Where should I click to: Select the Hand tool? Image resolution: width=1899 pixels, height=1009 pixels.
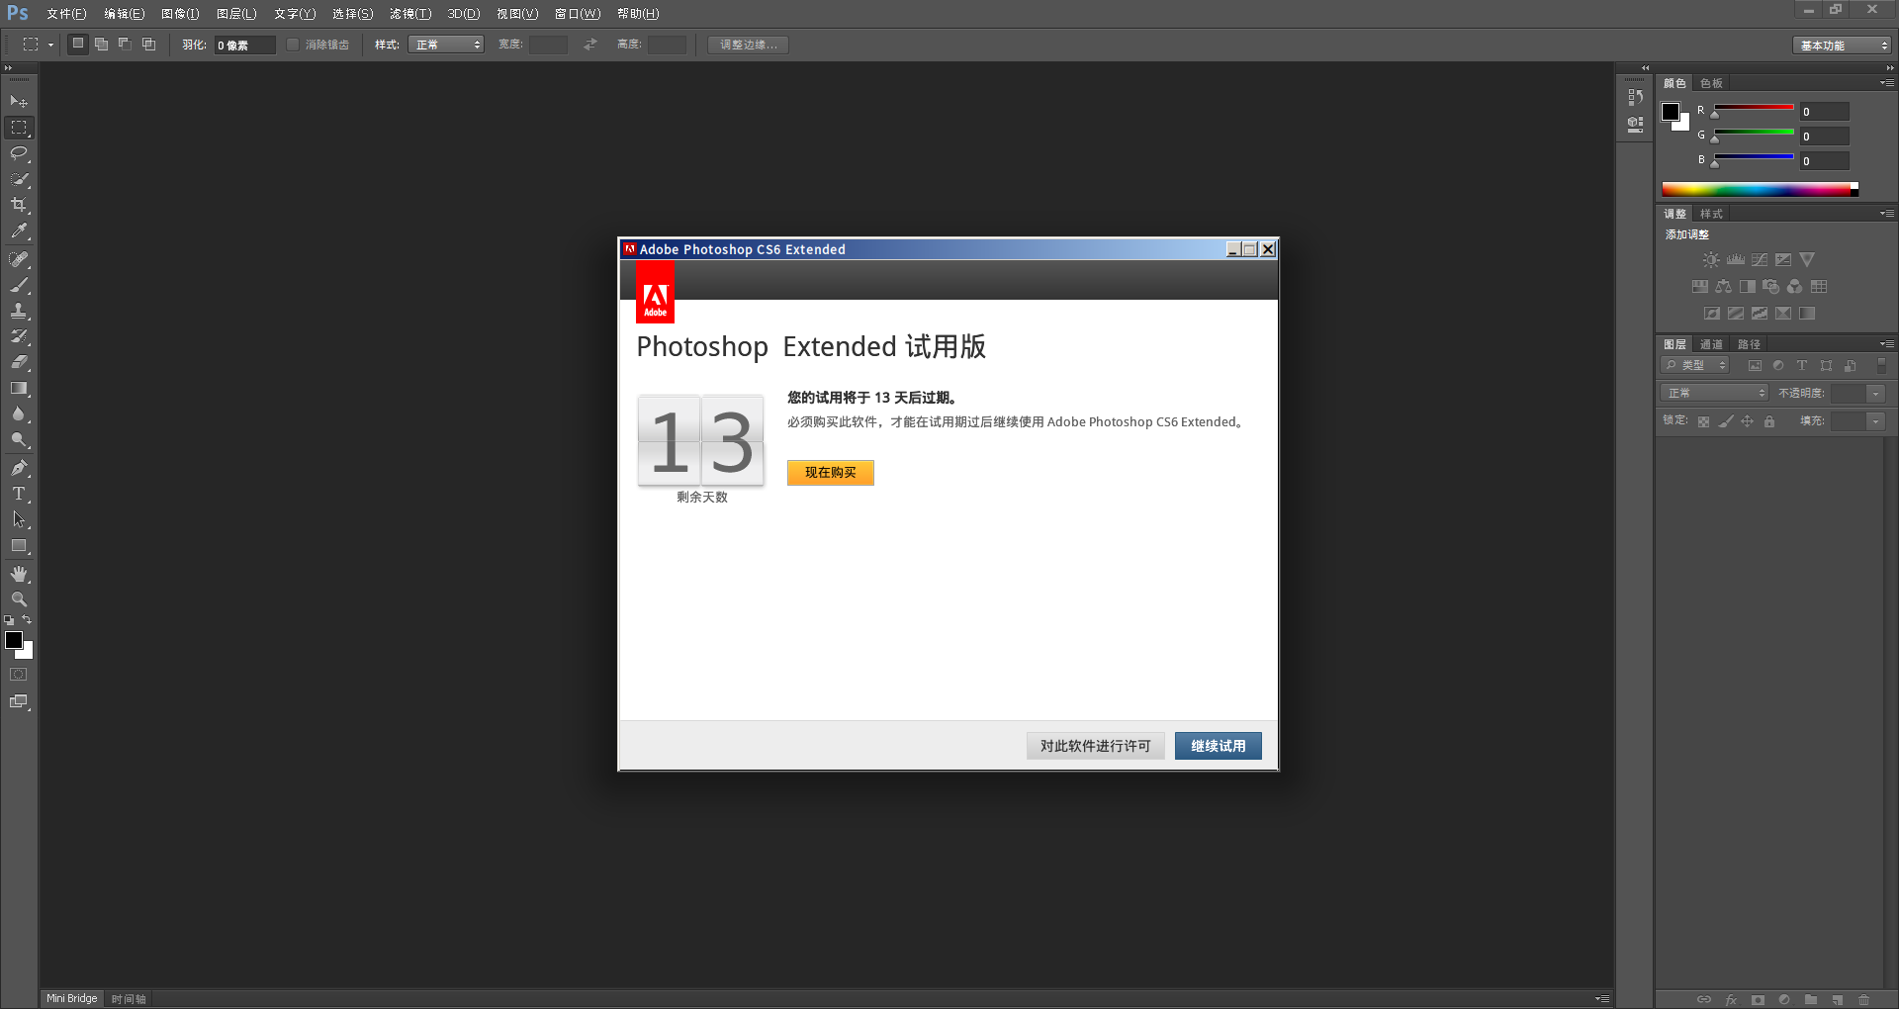coord(19,574)
